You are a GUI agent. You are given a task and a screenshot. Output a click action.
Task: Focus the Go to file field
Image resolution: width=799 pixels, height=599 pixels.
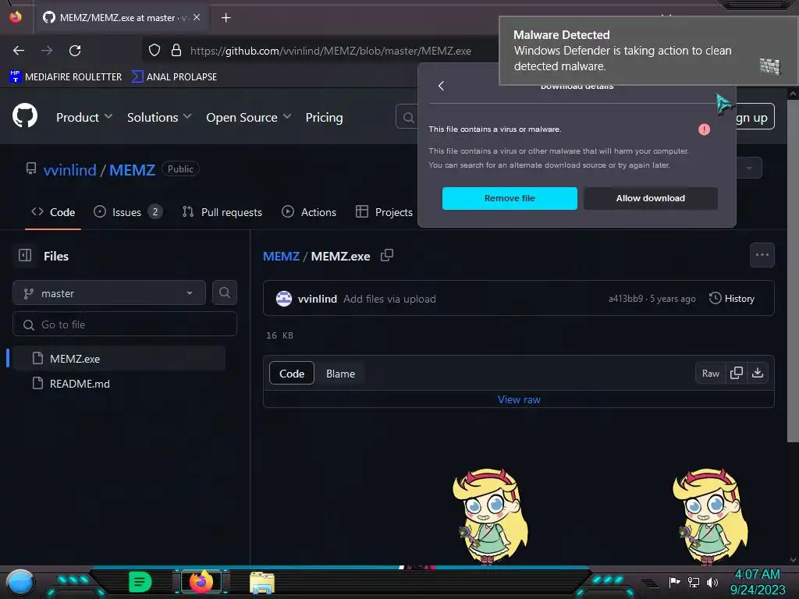coord(125,324)
